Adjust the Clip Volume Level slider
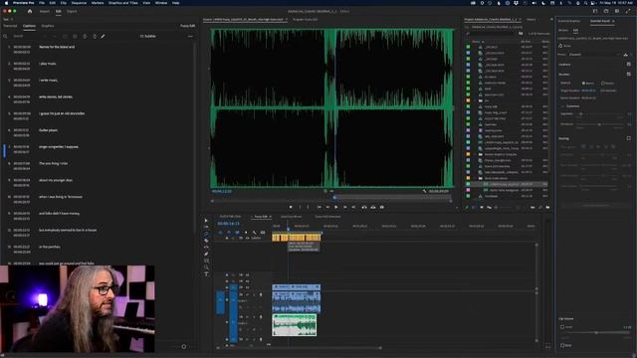The height and width of the screenshot is (358, 637). click(x=596, y=332)
